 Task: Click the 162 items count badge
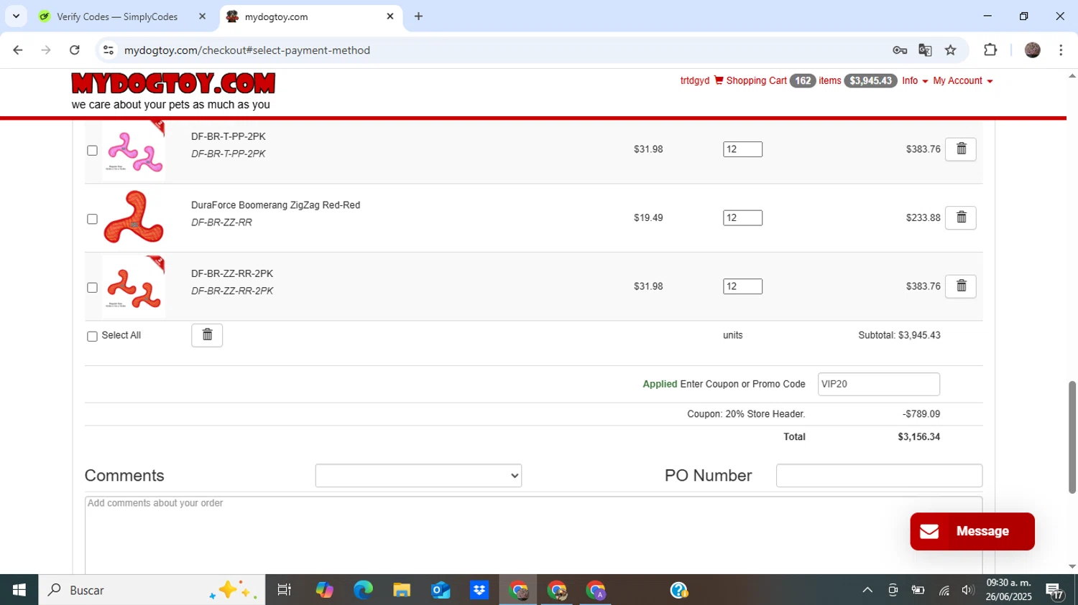[x=803, y=80]
